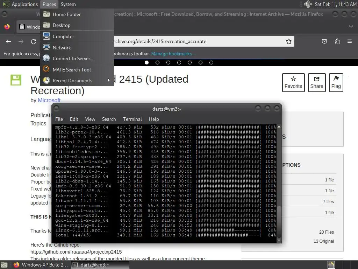Screen dimensions: 358x269
Task: Switch to dartz@vm3 terminal taskbar button
Action: coord(100,265)
